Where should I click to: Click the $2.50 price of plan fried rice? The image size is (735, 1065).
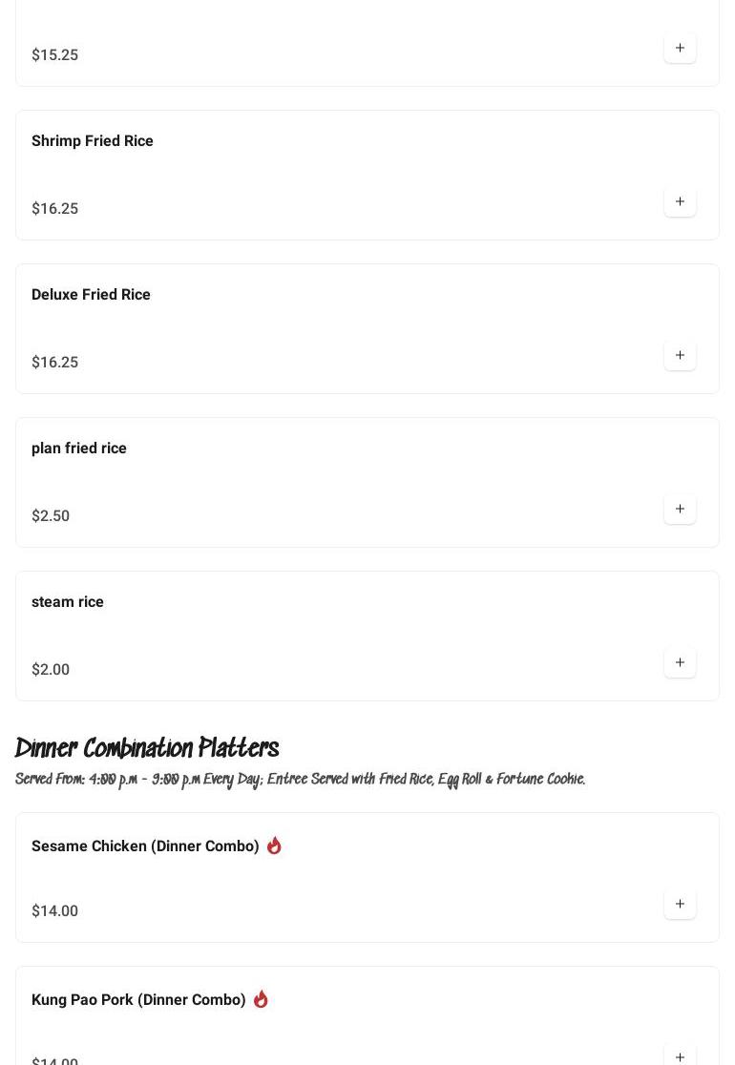[51, 515]
